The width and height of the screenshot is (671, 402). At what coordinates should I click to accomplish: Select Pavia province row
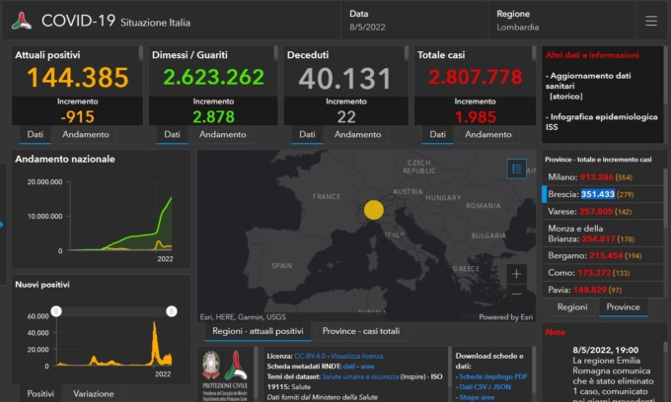[603, 290]
